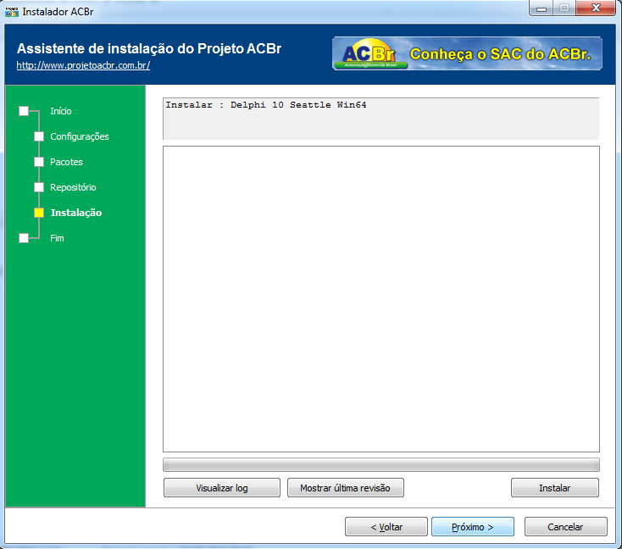Click the installation progress bar
Viewport: 622px width, 549px height.
tap(381, 465)
